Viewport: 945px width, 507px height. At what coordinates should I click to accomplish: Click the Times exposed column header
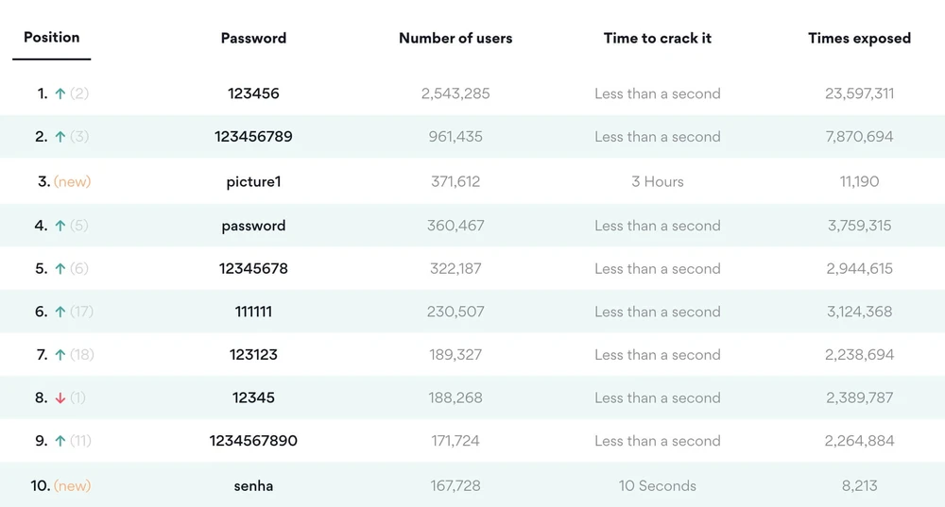click(x=859, y=39)
